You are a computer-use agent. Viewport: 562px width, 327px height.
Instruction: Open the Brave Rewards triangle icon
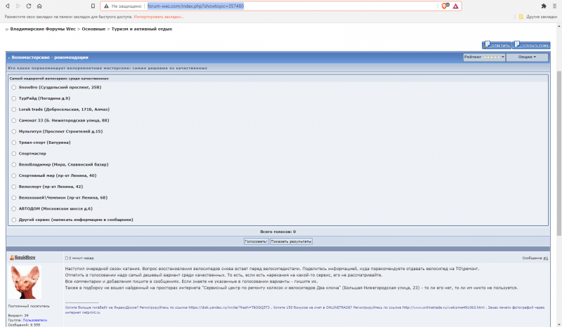pos(455,6)
